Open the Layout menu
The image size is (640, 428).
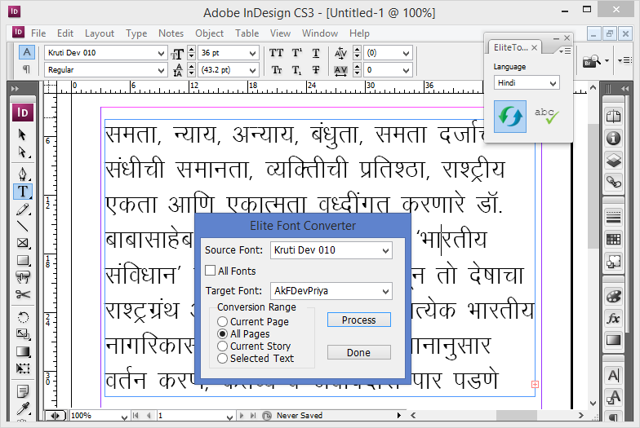100,33
